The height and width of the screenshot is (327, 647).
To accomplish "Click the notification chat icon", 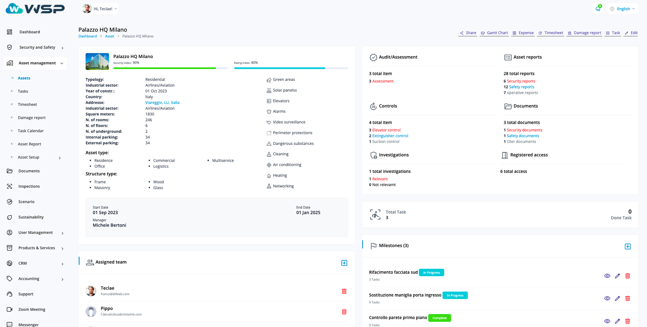I will 598,9.
